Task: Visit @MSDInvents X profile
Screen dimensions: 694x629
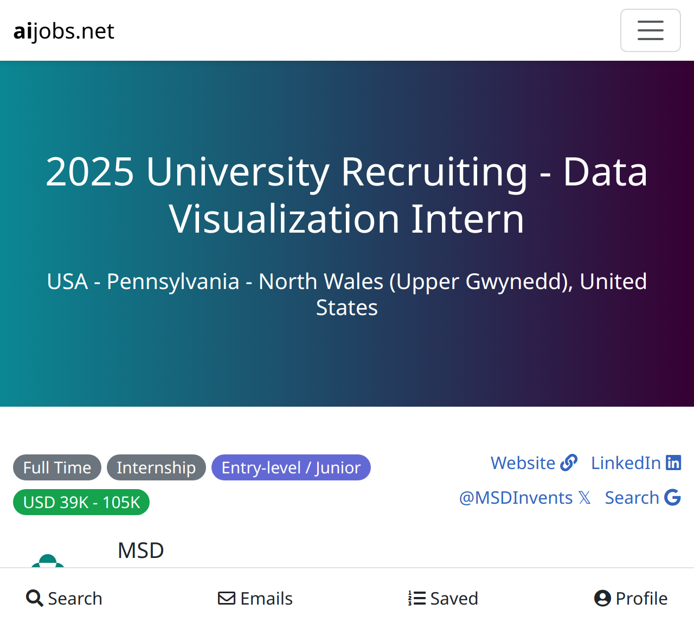Action: coord(525,498)
